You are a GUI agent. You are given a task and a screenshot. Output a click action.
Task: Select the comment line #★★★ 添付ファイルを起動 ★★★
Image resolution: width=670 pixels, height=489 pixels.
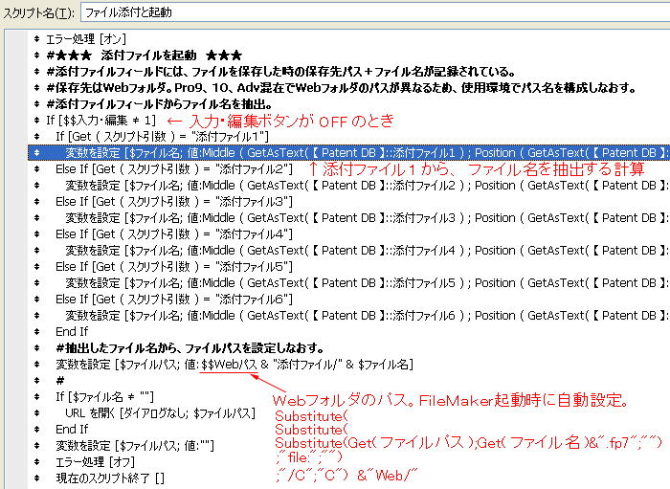point(144,56)
